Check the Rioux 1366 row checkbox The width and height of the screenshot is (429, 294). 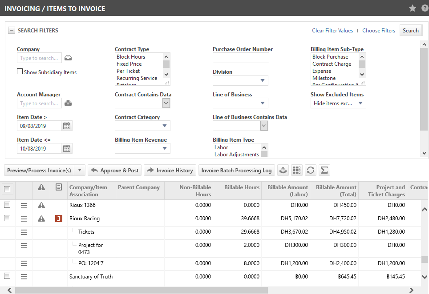click(x=7, y=205)
